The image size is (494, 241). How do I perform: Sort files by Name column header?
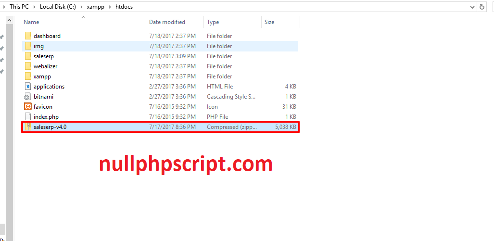(x=31, y=22)
